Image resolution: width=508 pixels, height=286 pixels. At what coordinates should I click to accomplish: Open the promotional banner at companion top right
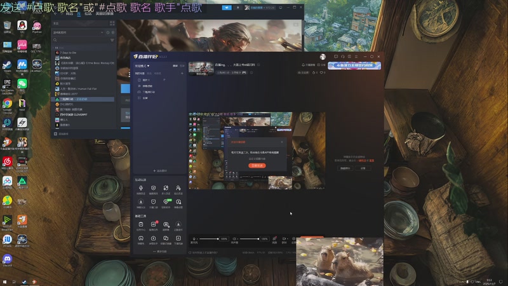tap(354, 65)
